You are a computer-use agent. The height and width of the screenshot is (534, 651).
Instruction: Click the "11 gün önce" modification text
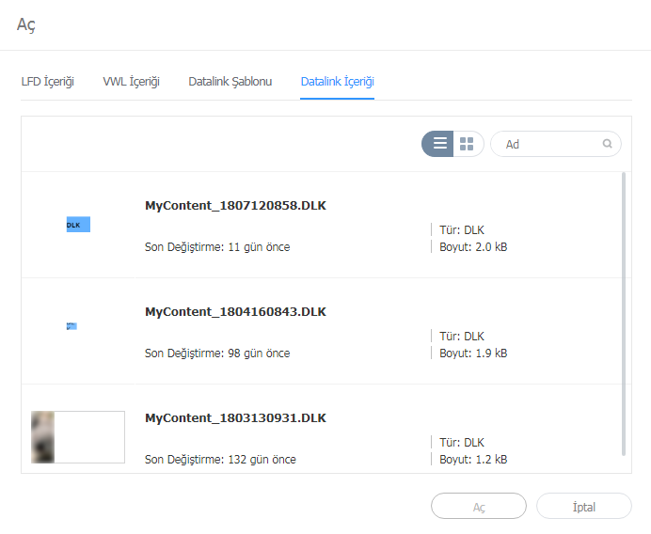[x=259, y=247]
